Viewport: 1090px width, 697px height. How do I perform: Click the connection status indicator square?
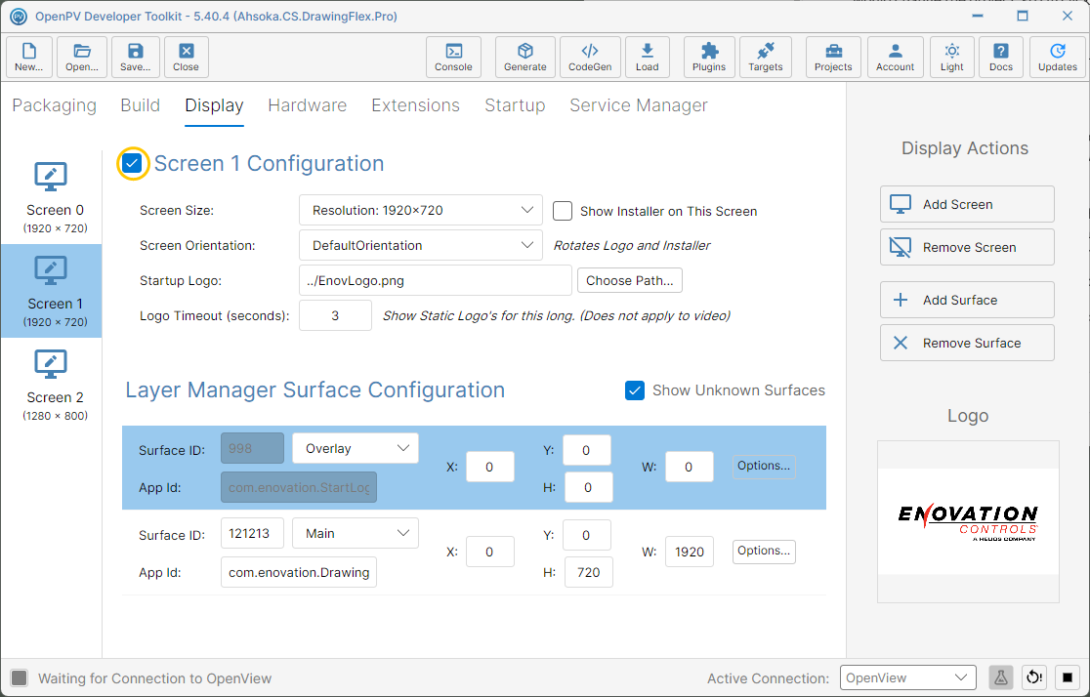click(20, 678)
